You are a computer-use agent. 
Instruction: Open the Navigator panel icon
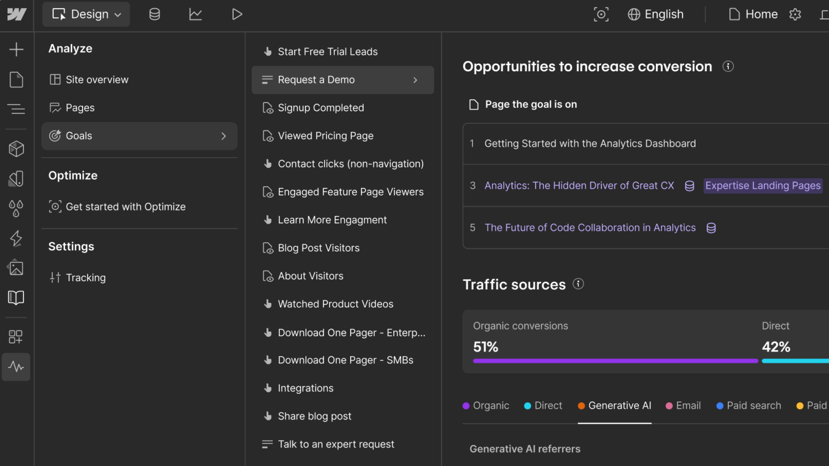point(16,109)
